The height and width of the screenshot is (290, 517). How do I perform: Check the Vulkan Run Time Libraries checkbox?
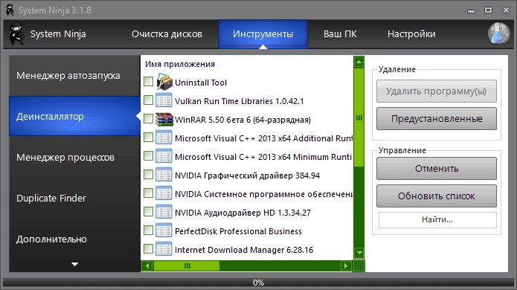[x=148, y=100]
